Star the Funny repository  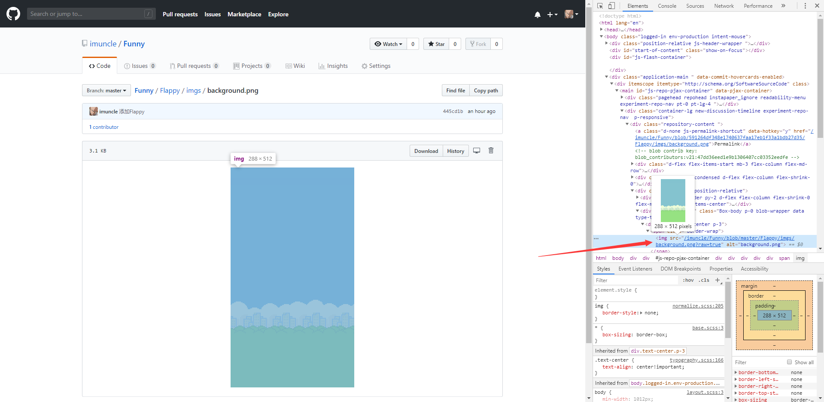coord(436,44)
